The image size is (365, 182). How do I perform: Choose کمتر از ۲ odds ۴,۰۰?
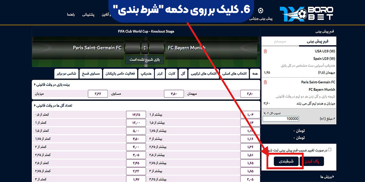(136, 147)
